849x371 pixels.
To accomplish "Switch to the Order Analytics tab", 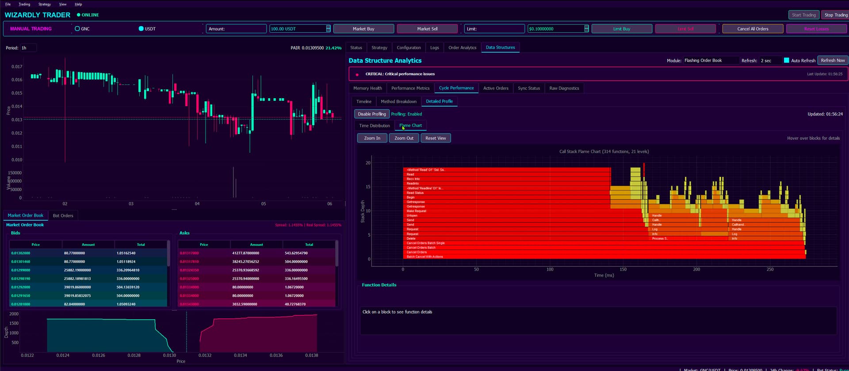I will [462, 48].
